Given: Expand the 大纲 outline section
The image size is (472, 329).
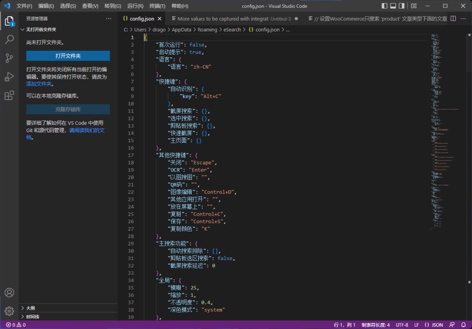Looking at the screenshot, I should click(31, 308).
